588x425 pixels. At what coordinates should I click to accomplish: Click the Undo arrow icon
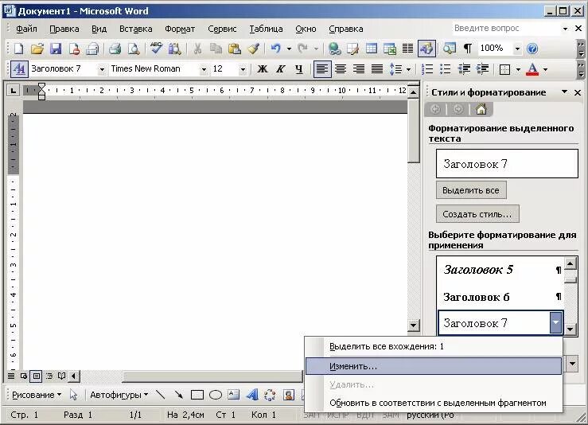(x=275, y=49)
